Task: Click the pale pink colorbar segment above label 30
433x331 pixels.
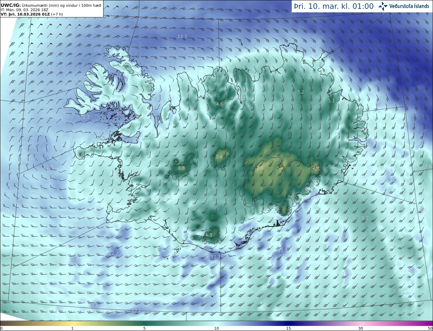Action: (361, 324)
